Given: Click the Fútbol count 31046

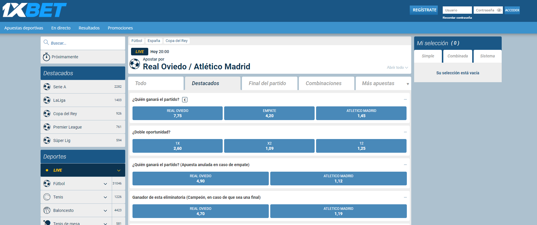Looking at the screenshot, I should 117,183.
